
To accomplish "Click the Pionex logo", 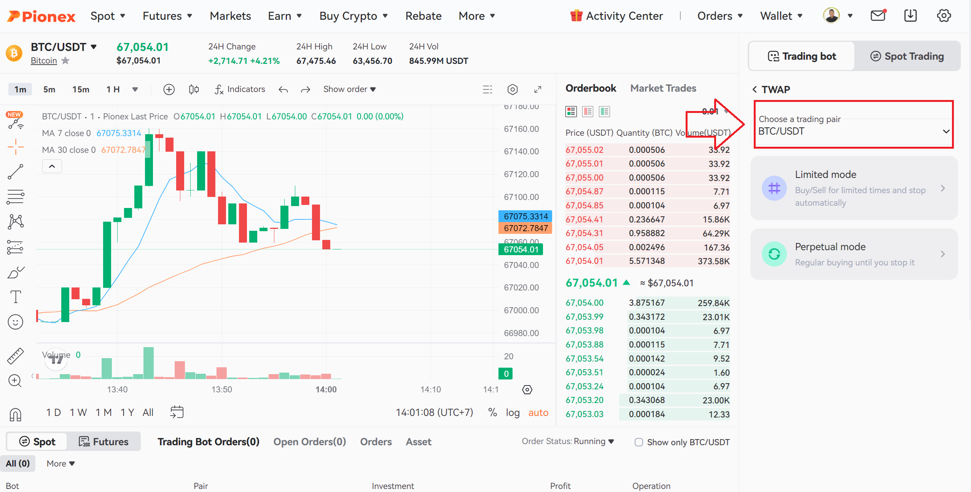I will (x=41, y=16).
